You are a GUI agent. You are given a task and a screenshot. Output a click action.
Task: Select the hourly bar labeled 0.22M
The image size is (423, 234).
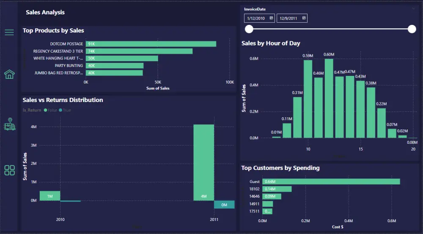382,123
